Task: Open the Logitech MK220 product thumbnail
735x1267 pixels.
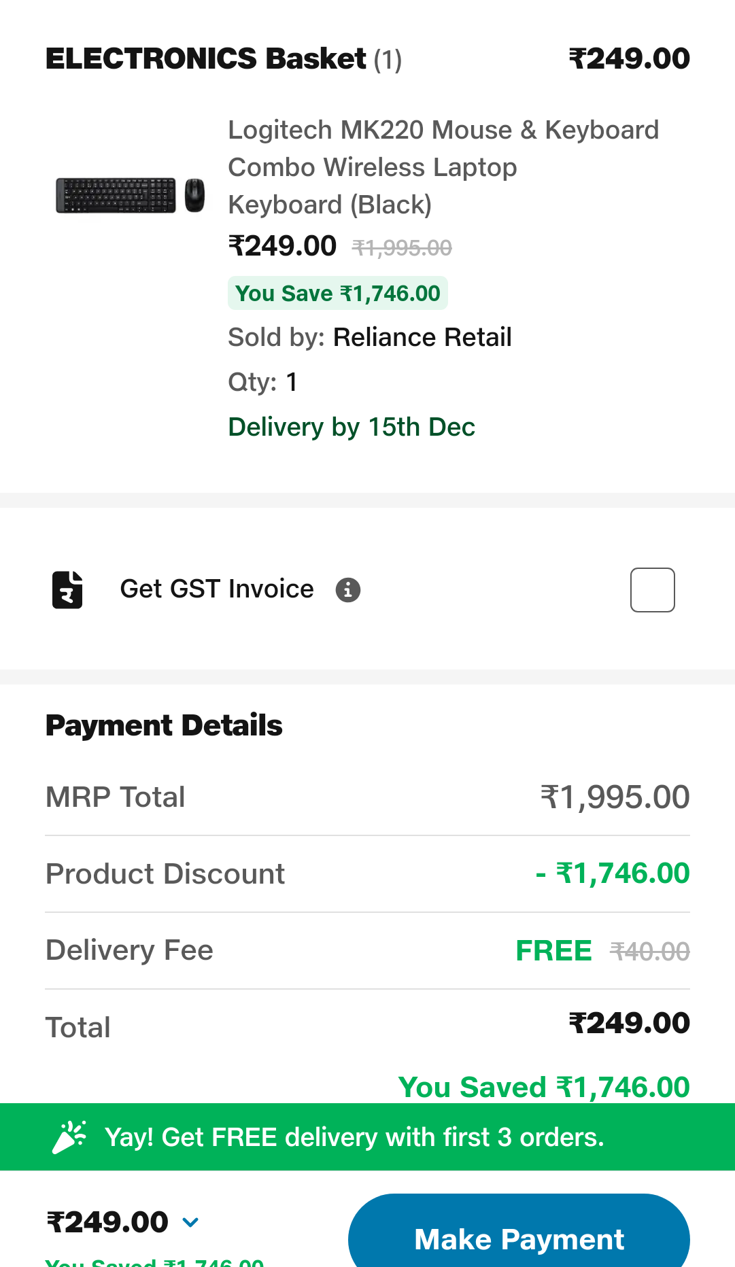Action: tap(131, 196)
